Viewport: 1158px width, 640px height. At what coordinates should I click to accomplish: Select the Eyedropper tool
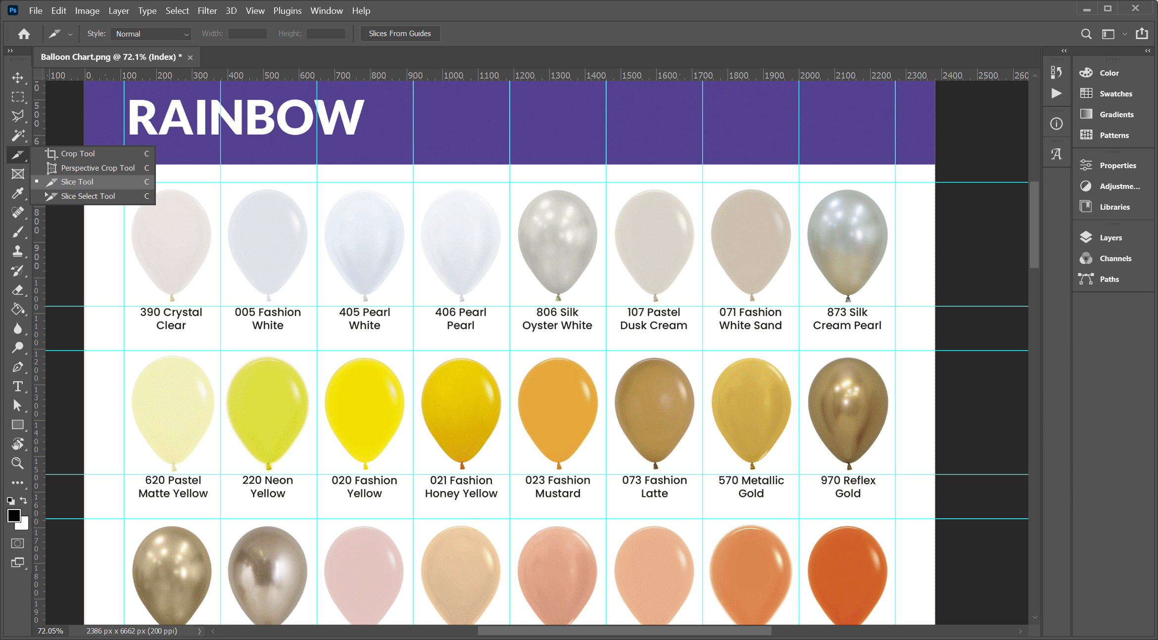(18, 193)
